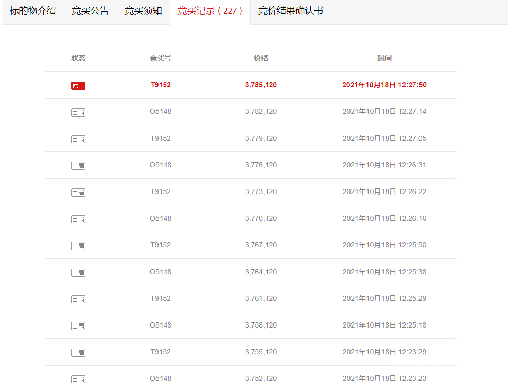Click 出局 badge in 3,761,120 row
The image size is (508, 383).
pos(78,299)
